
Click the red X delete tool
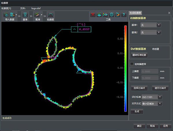(93, 14)
